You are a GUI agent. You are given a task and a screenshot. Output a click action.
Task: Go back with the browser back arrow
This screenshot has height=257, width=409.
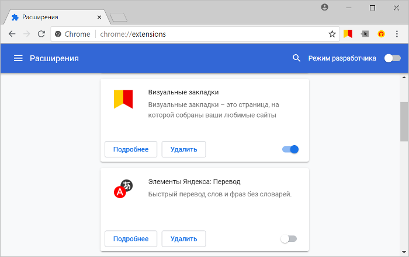pos(12,34)
